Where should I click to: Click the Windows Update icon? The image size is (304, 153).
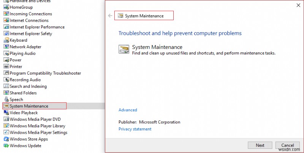[6, 146]
